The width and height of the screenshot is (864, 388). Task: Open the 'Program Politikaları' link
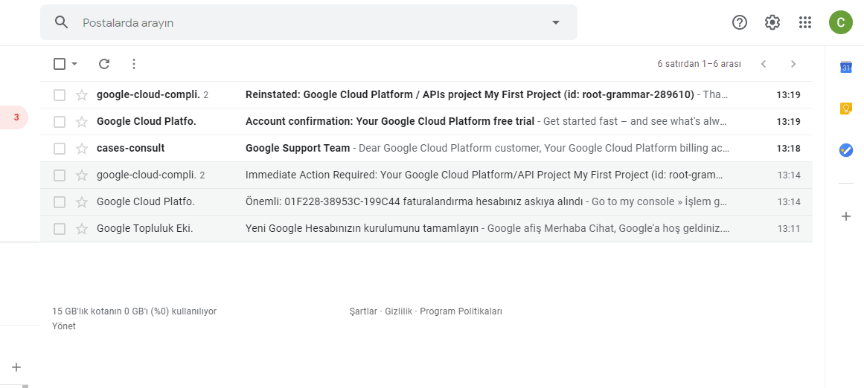461,311
